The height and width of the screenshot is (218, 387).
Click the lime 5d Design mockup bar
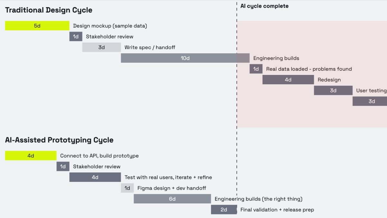pos(37,26)
